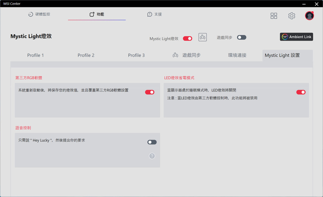Viewport: 323px width, 197px height.
Task: Toggle the Mystic Light燈效 master switch
Action: click(x=187, y=38)
